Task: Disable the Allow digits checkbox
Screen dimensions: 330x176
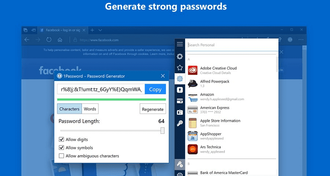Action: click(61, 140)
